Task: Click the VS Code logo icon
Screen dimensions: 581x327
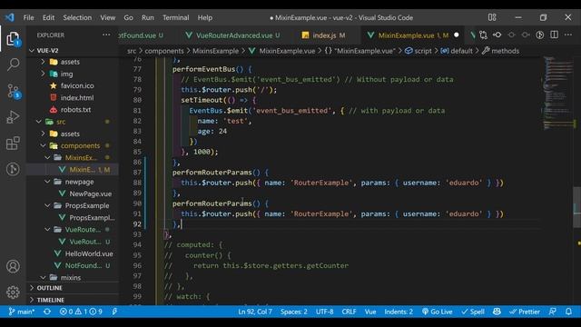Action: [x=10, y=17]
